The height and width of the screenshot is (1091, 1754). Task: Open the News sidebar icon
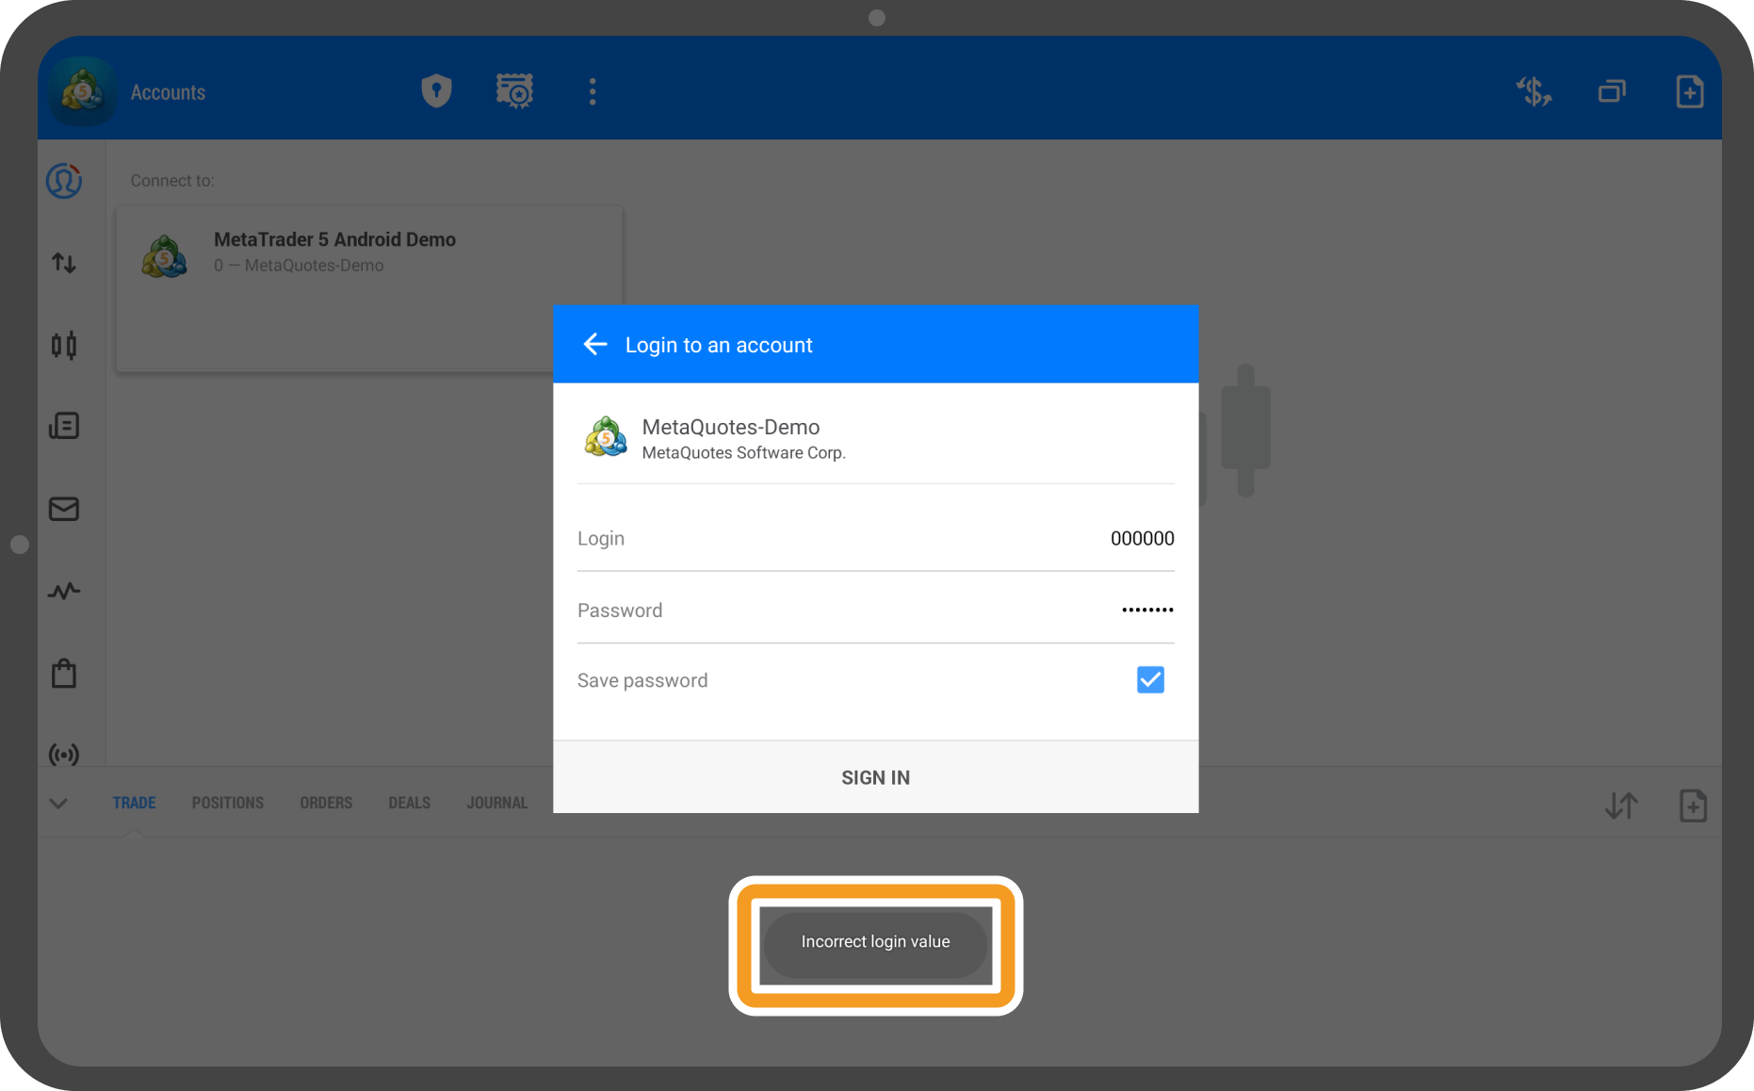(x=64, y=427)
